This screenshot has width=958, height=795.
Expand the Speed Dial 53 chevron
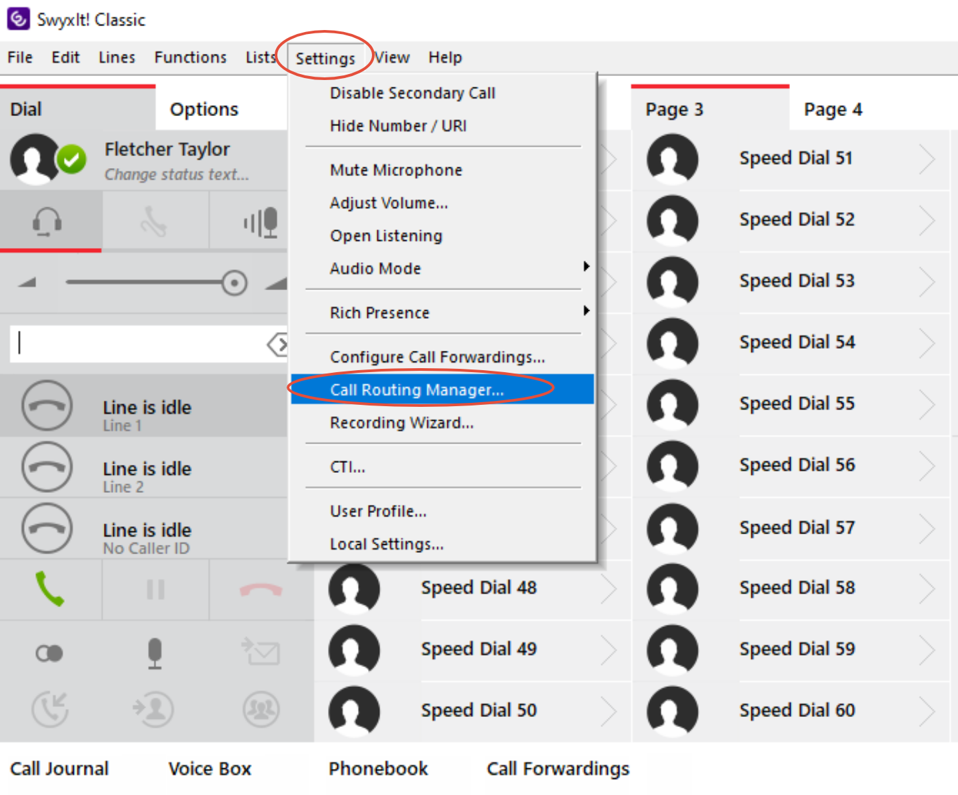click(x=927, y=281)
